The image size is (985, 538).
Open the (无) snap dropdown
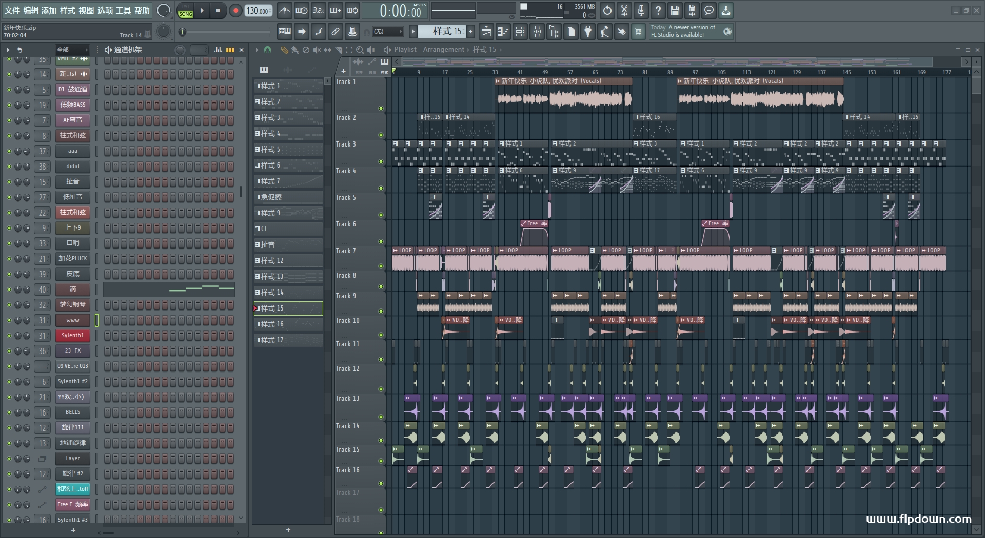pos(387,32)
